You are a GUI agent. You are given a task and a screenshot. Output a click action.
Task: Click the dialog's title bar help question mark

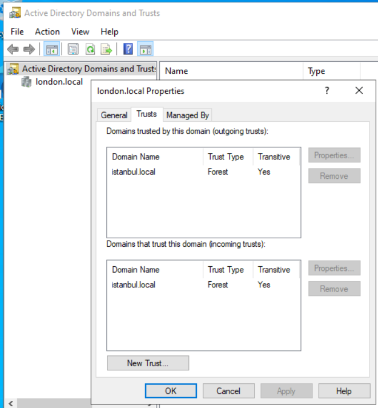point(327,90)
